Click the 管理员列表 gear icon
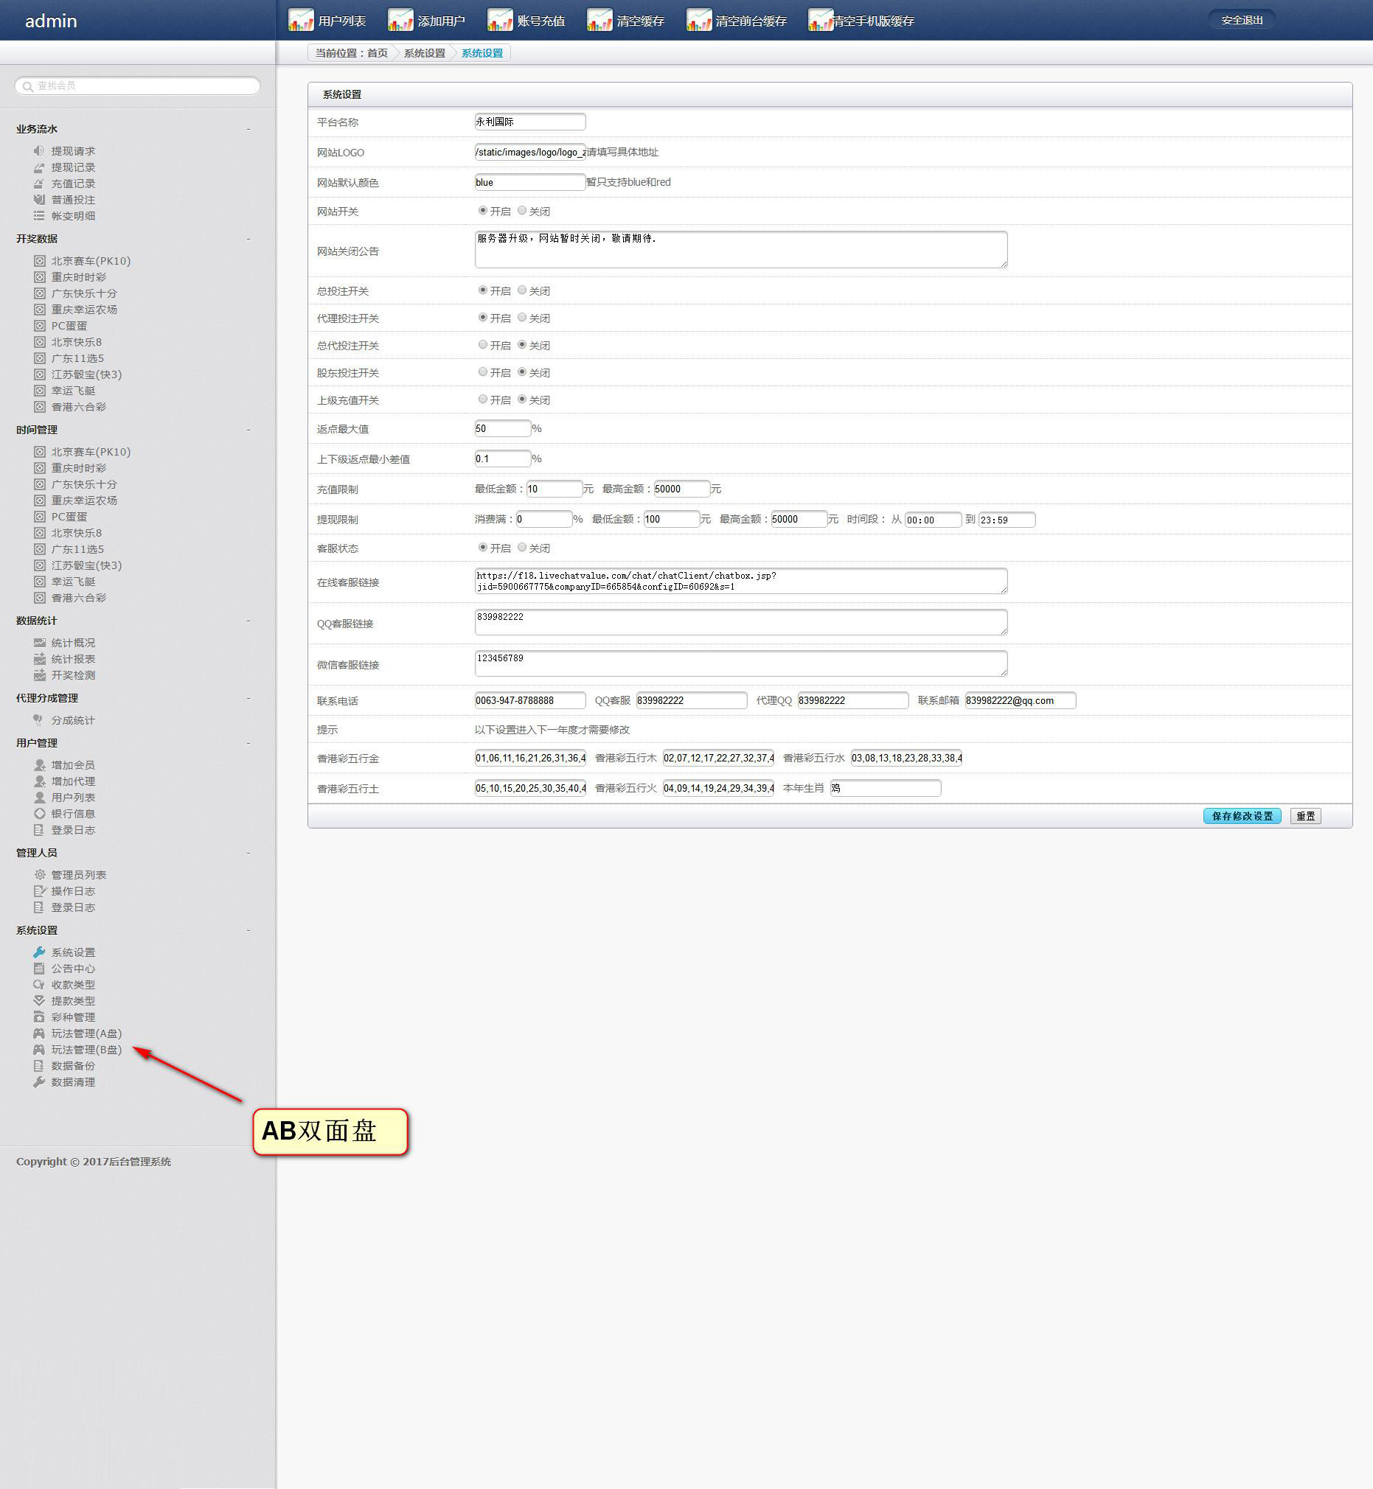The image size is (1373, 1489). [x=39, y=875]
